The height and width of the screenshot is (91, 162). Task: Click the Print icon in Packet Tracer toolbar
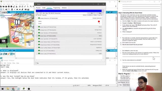click(9, 7)
